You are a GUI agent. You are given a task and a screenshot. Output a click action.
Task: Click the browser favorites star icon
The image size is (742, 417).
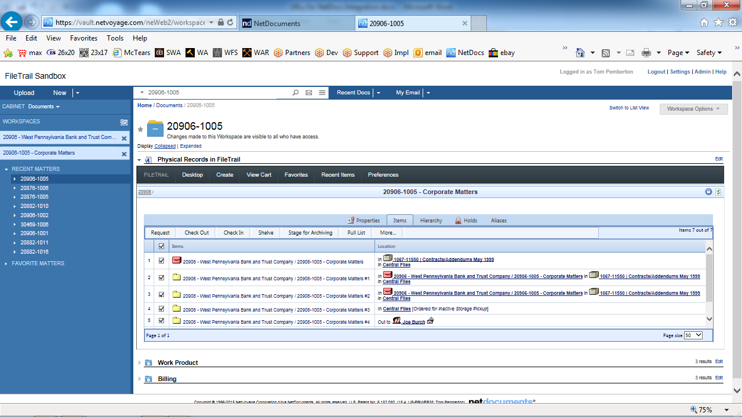click(x=718, y=23)
